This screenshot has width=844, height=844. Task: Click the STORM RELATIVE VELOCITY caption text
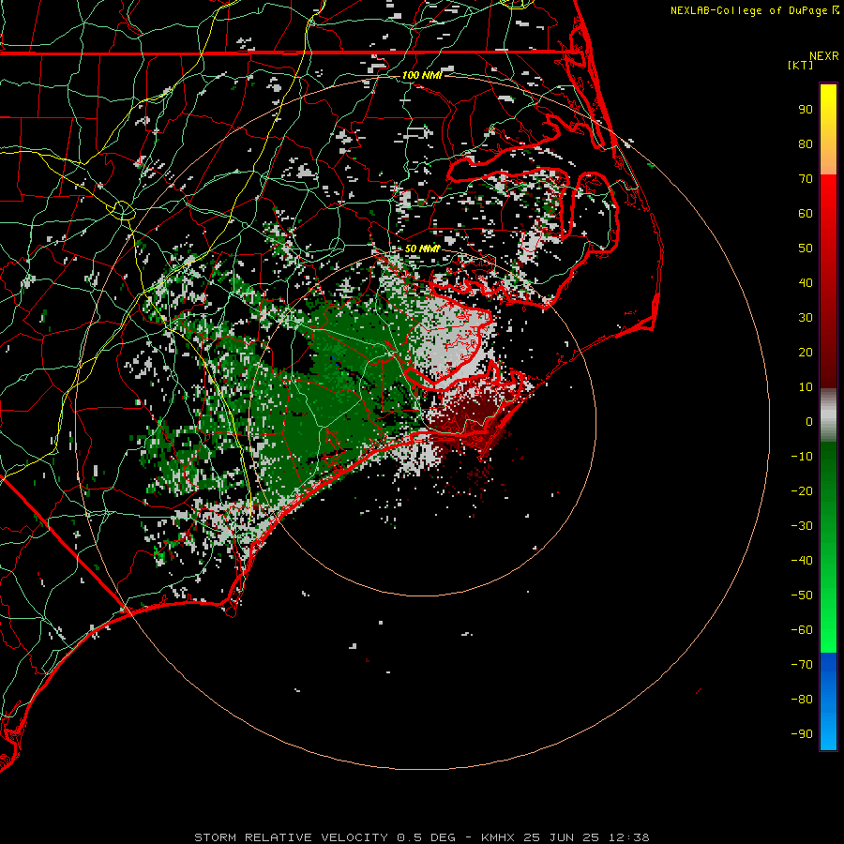(291, 837)
